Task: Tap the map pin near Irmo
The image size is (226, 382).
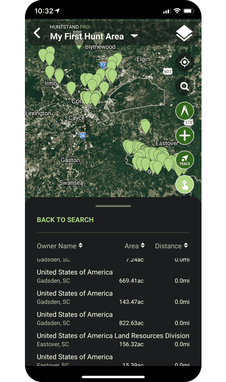Action: tap(50, 72)
